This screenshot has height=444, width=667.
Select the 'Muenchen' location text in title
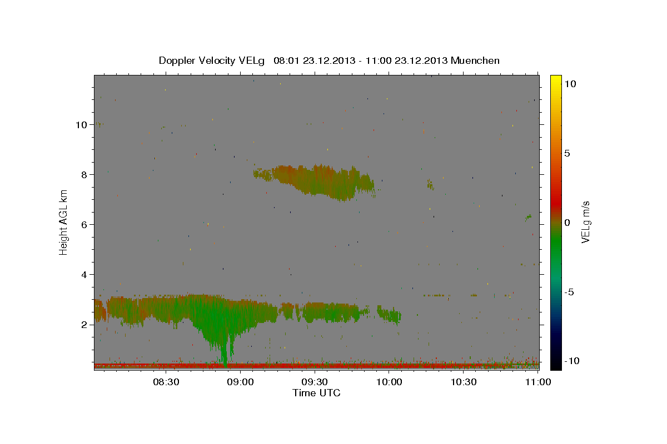(x=475, y=60)
